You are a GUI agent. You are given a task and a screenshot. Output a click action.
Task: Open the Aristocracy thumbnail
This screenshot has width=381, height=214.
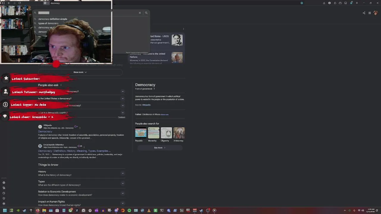click(179, 133)
